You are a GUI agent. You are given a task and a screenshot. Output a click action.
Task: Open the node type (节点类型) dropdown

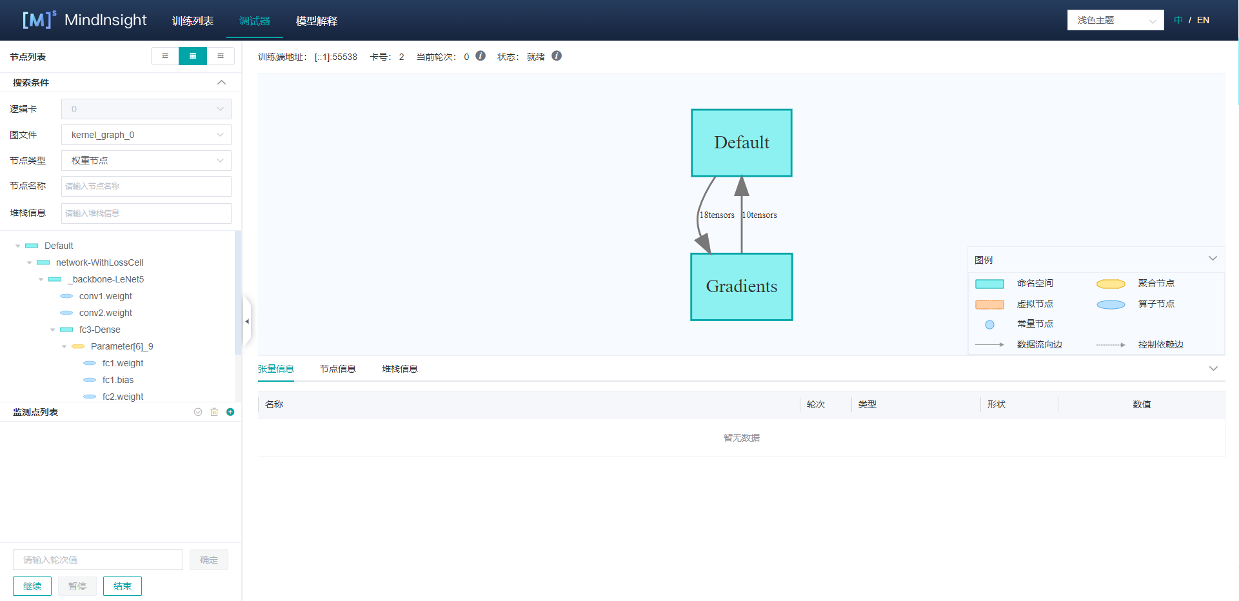(146, 161)
